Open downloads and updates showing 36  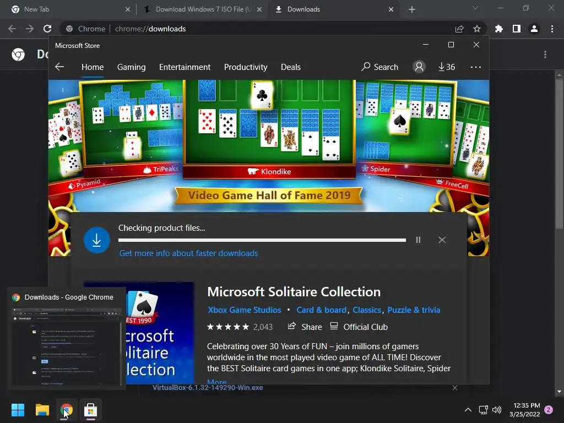pyautogui.click(x=446, y=67)
